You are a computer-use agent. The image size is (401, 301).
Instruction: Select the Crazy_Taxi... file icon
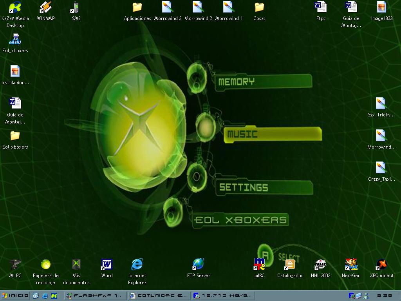[x=381, y=168]
